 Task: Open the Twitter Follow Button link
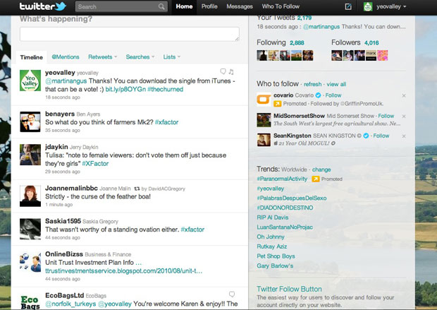[x=289, y=289]
